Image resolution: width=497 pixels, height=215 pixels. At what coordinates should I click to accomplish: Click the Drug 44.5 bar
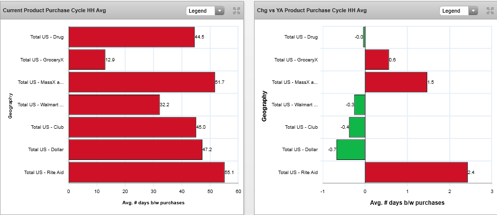[x=131, y=37]
